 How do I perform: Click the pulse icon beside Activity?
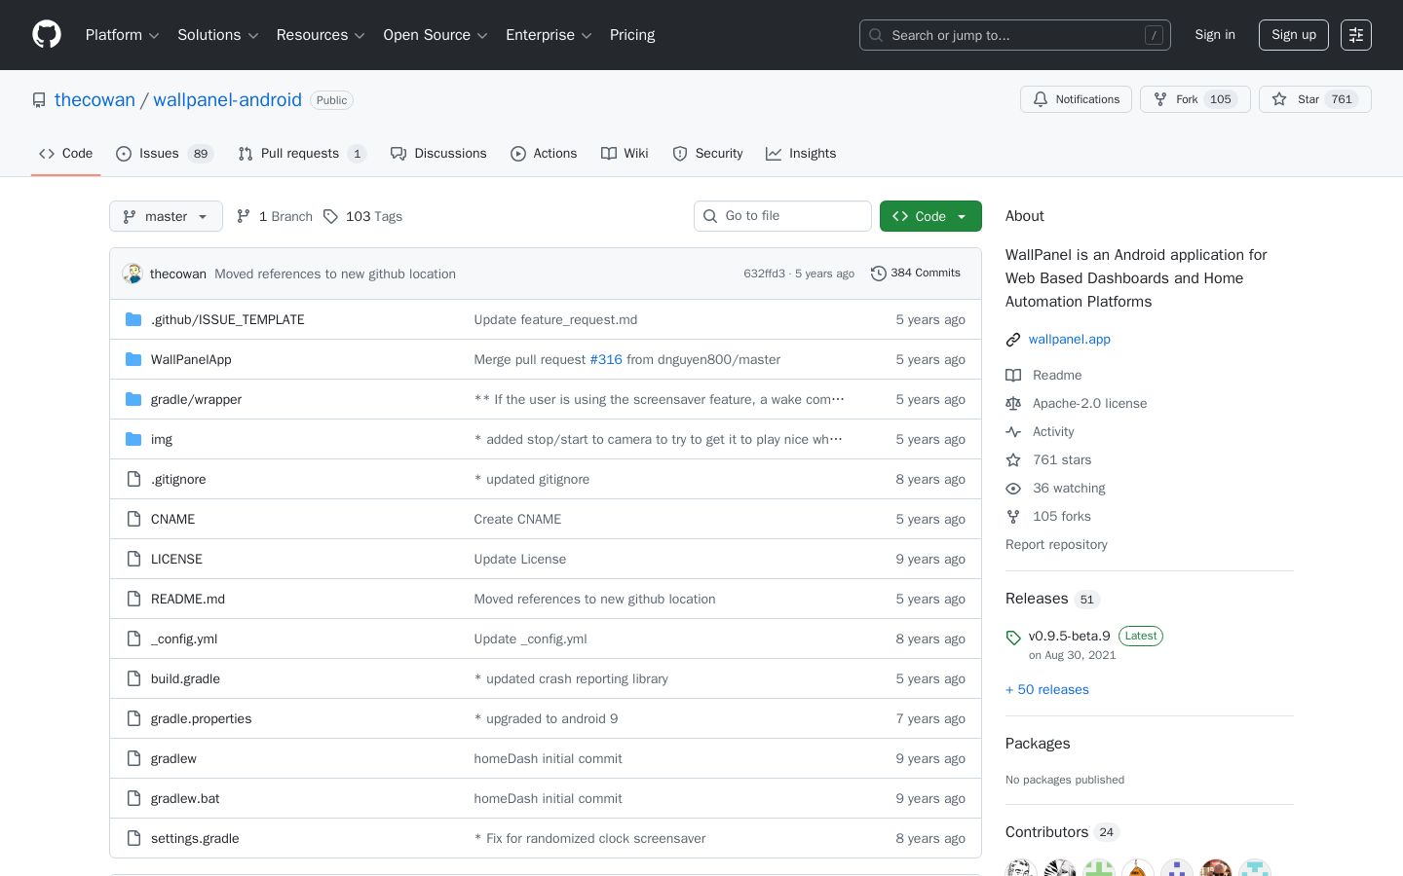tap(1013, 432)
